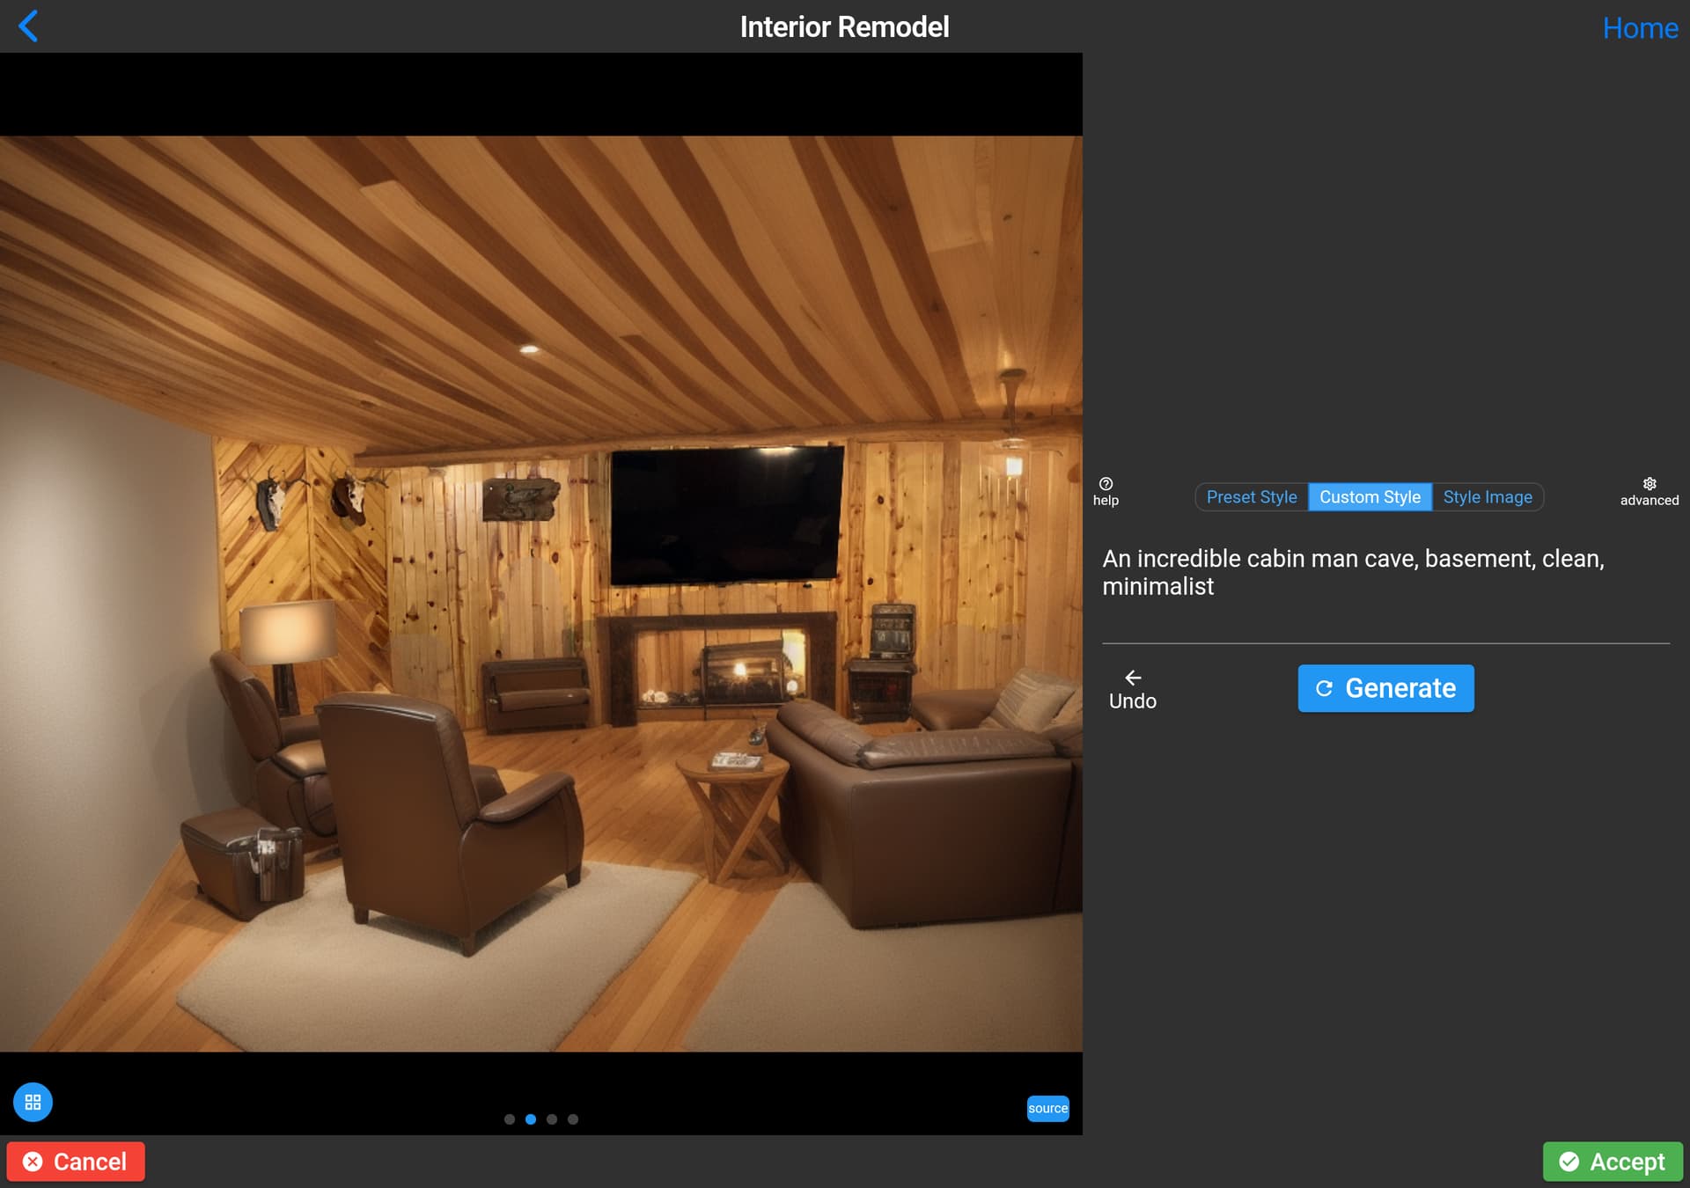Image resolution: width=1690 pixels, height=1188 pixels.
Task: Click the generated cabin room image
Action: tap(541, 594)
